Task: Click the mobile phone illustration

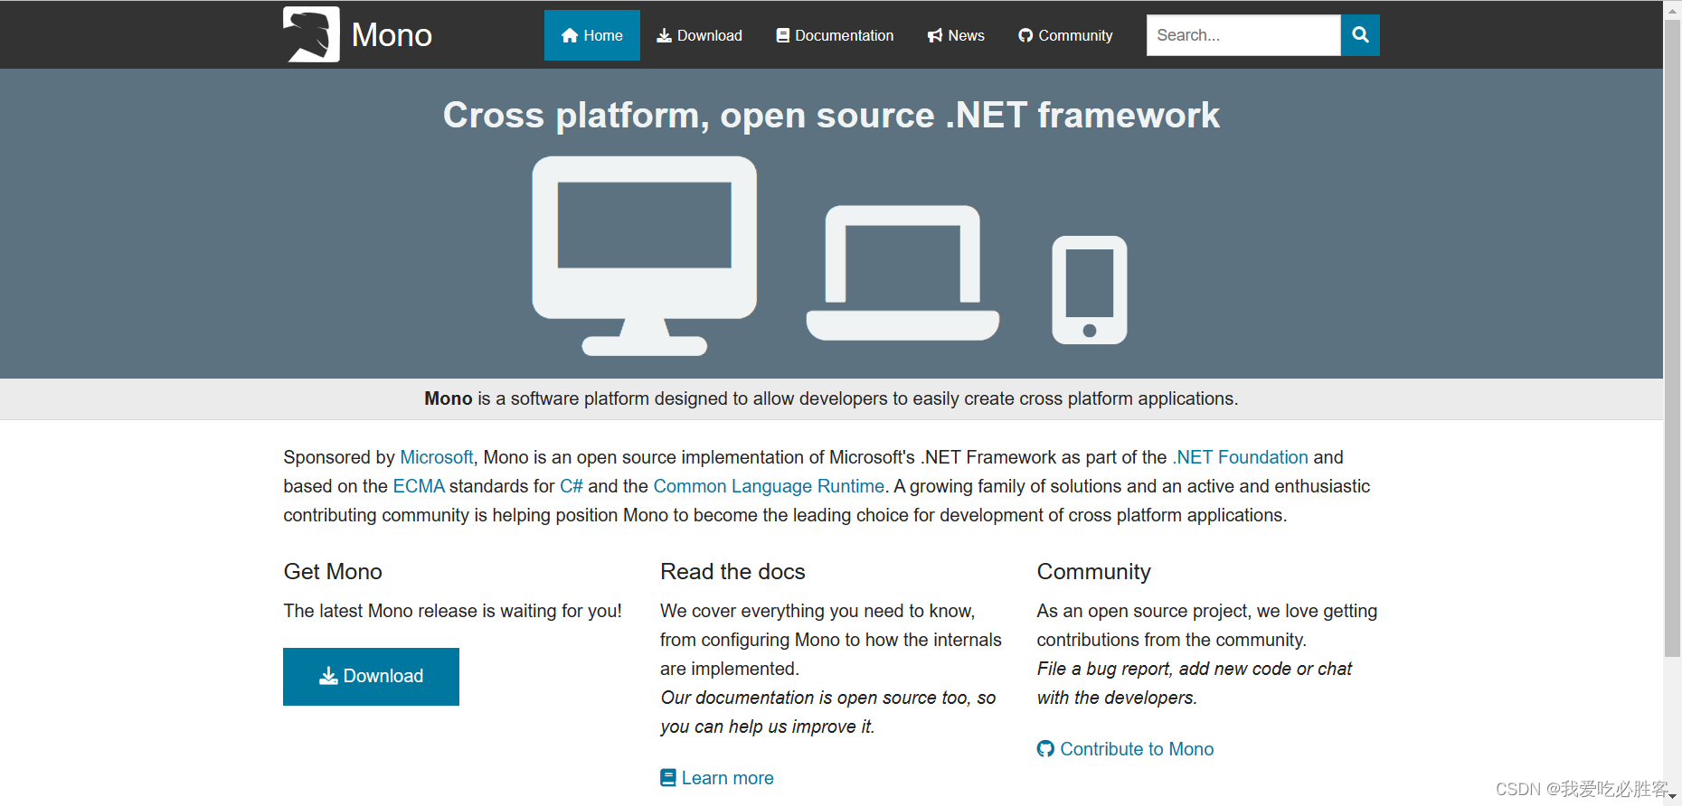Action: point(1090,290)
